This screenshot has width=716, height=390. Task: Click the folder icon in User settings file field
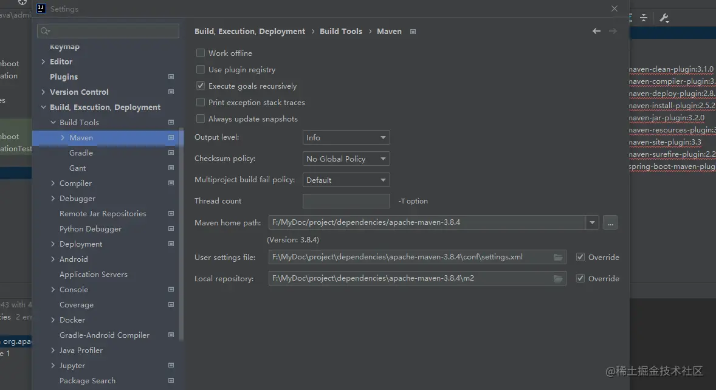pos(558,257)
